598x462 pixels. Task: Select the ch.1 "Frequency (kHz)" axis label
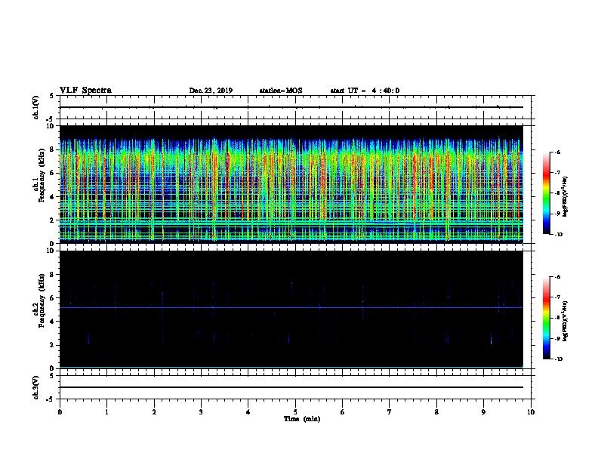[x=42, y=176]
